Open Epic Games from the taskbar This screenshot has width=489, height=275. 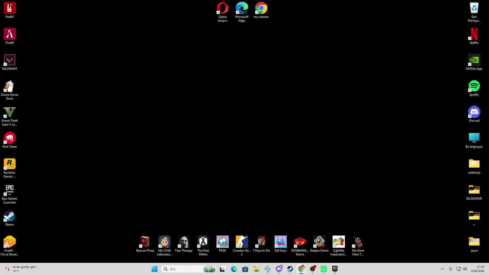tap(335, 269)
